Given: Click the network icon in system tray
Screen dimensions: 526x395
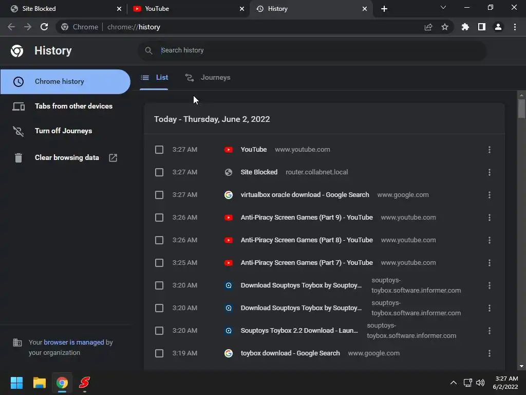Looking at the screenshot, I should 467,383.
